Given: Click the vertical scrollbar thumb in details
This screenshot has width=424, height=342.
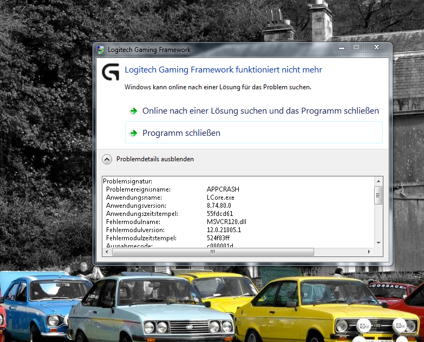Looking at the screenshot, I should [x=379, y=195].
